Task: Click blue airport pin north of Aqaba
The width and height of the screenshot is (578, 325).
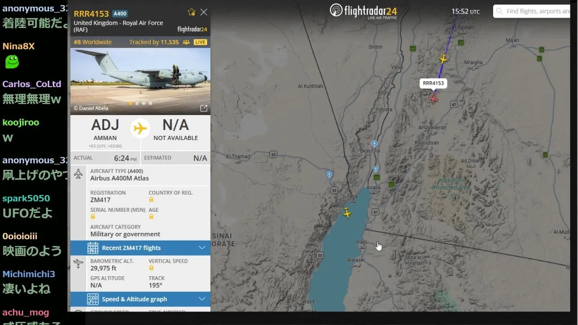Action: 376,170
